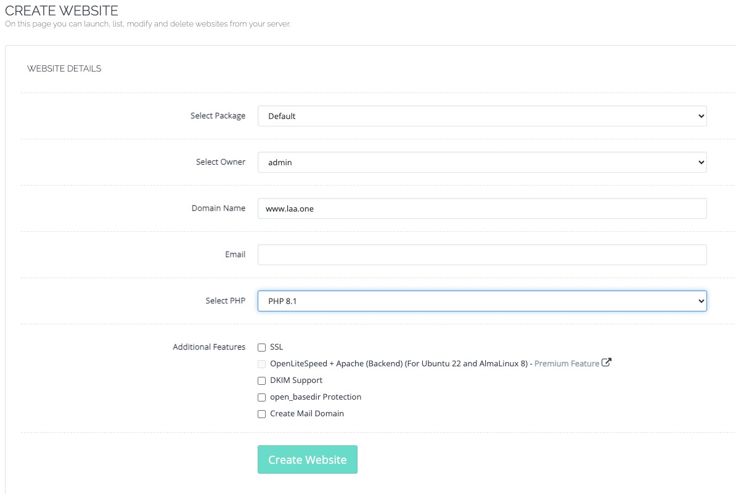Screen dimensions: 736x494
Task: Enable the DKIM Support checkbox
Action: pos(261,381)
